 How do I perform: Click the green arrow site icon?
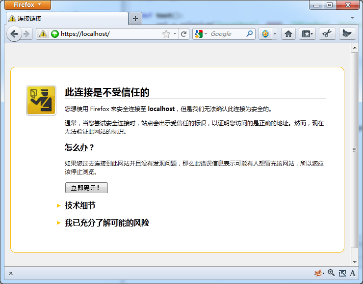(55, 34)
